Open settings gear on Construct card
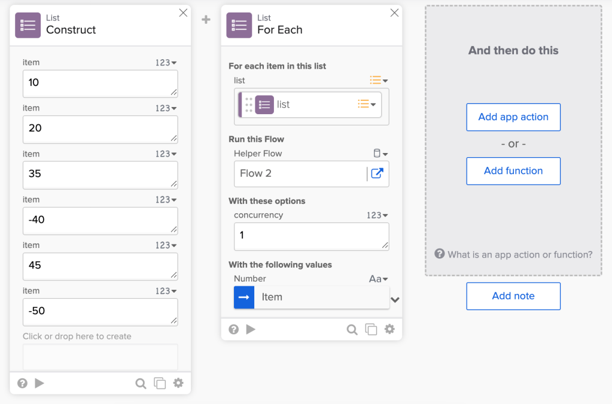Image resolution: width=612 pixels, height=404 pixels. pos(178,383)
